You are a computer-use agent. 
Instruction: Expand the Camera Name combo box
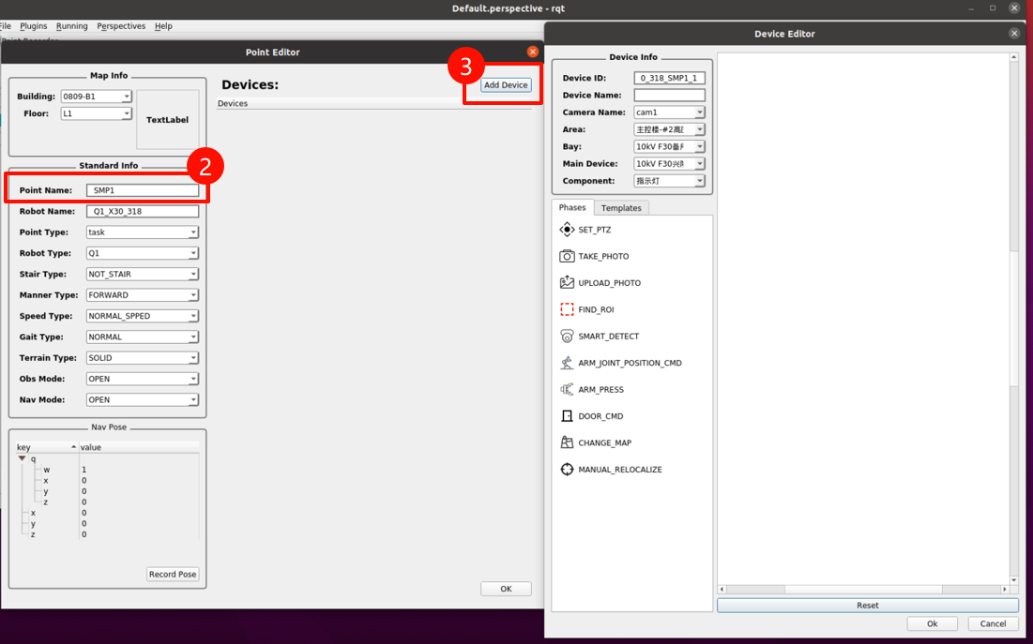(669, 112)
